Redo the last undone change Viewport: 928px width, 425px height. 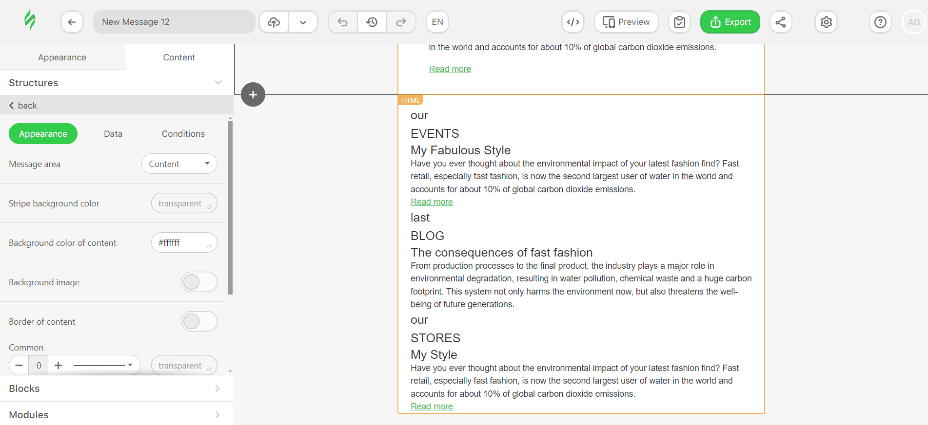[x=401, y=22]
